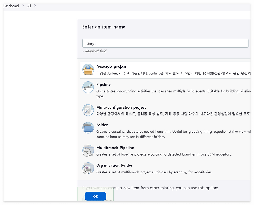Choose the Multi-configuration project type
Screen dimensions: 254x205
pyautogui.click(x=122, y=107)
